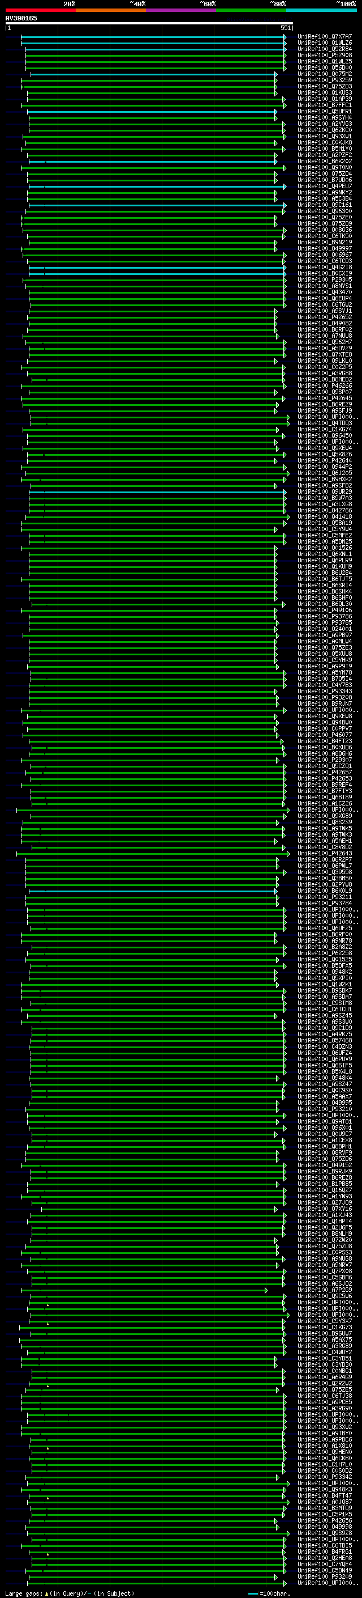
Task: Open hit UniRef100_B4FT23
Action: (x=325, y=741)
